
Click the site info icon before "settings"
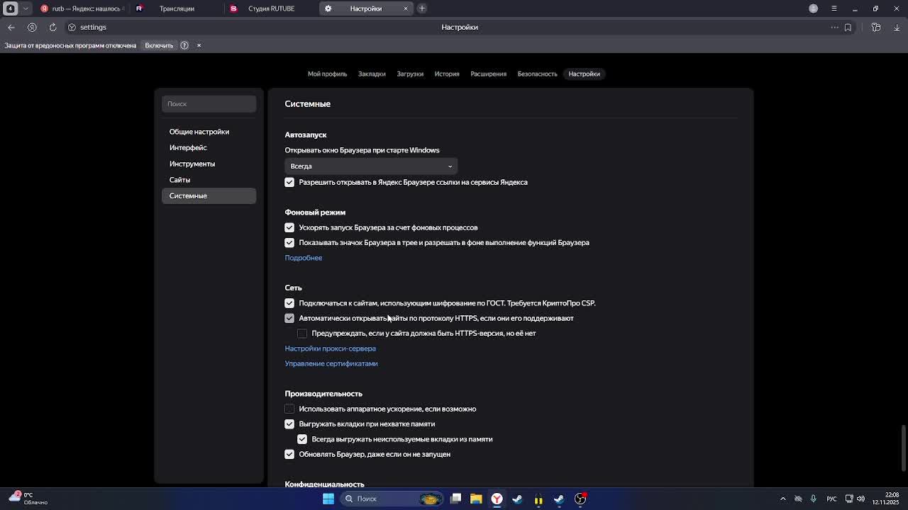[72, 27]
